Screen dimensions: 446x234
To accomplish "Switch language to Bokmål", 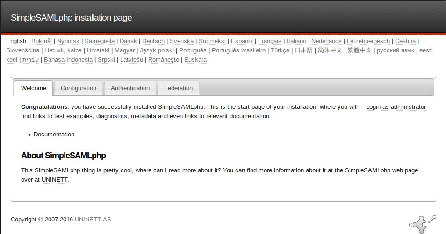I will (x=42, y=41).
